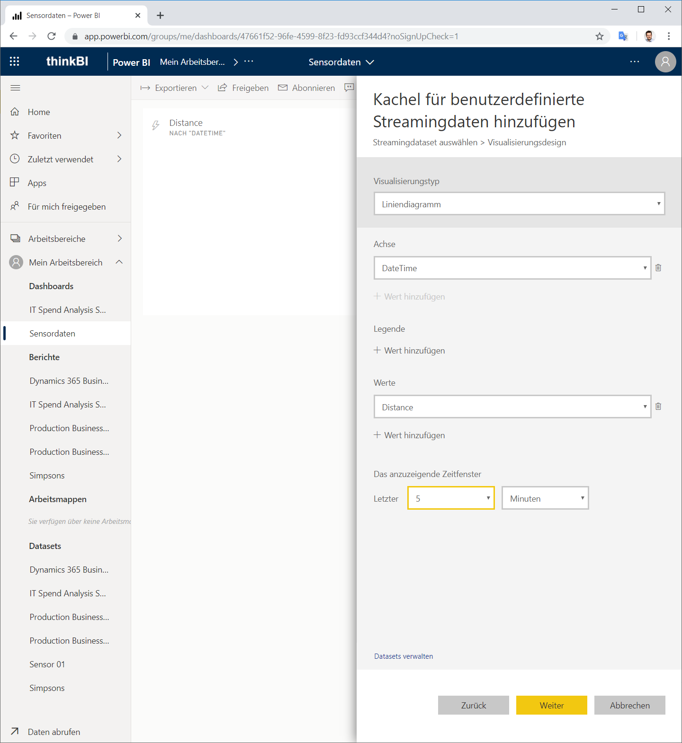The image size is (682, 743).
Task: Open the Visualisierungstyp Liniendiagramm dropdown
Action: [520, 204]
